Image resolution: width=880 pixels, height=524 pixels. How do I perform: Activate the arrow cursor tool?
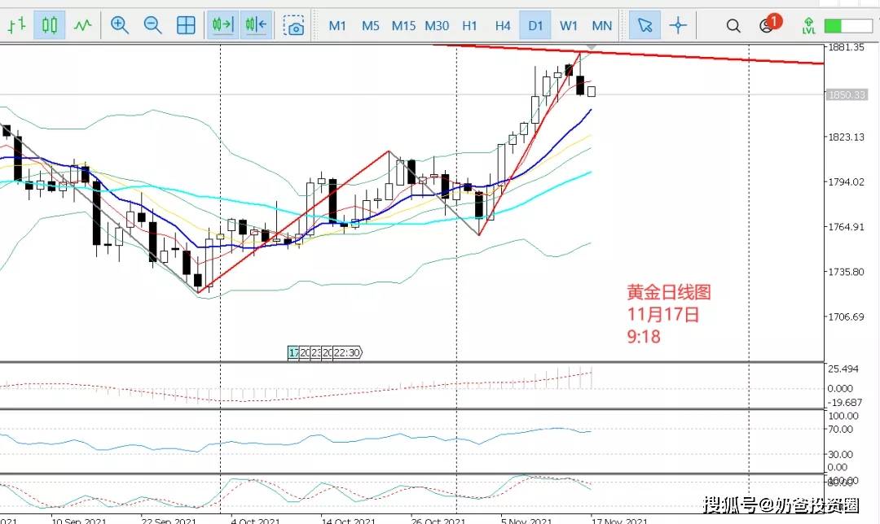pos(645,25)
